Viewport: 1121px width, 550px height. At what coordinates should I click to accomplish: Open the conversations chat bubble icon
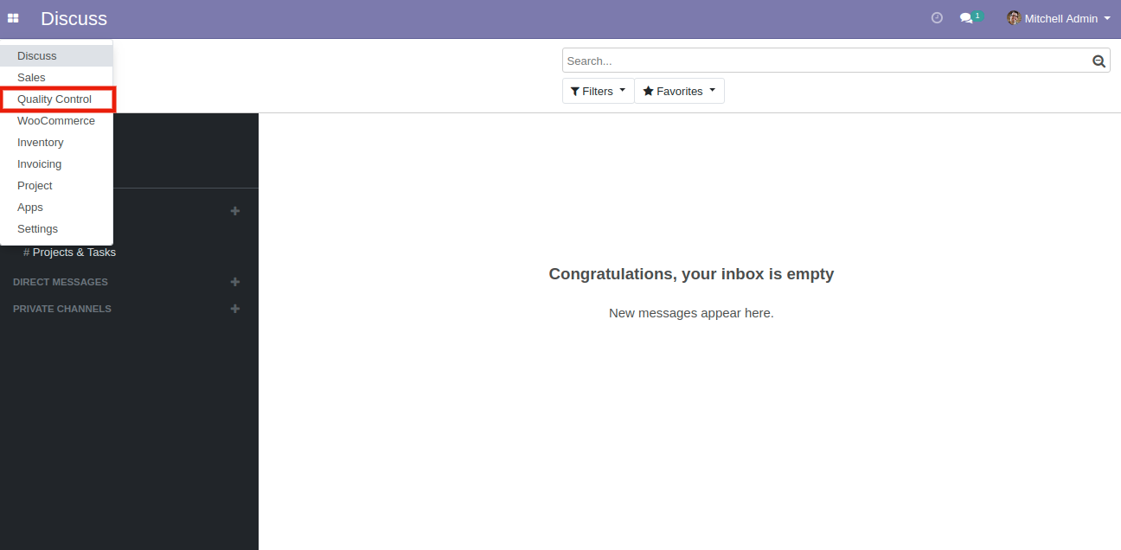pyautogui.click(x=967, y=18)
